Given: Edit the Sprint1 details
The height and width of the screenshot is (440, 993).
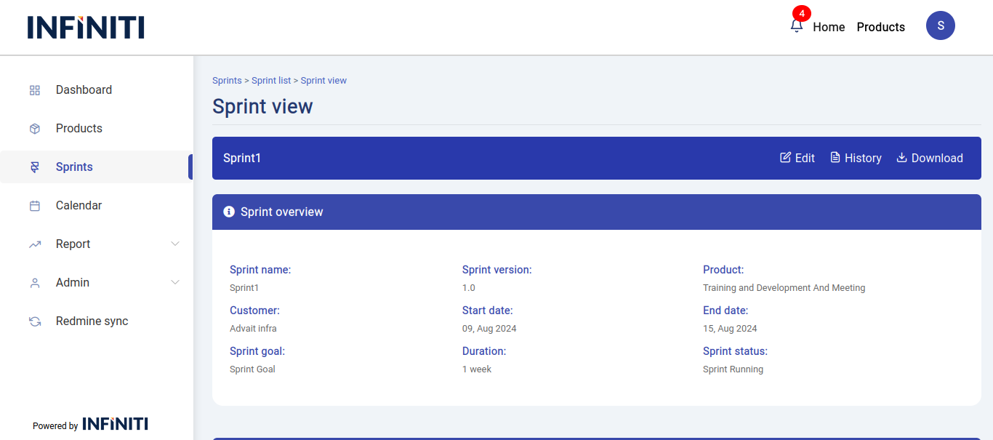Looking at the screenshot, I should pos(797,158).
